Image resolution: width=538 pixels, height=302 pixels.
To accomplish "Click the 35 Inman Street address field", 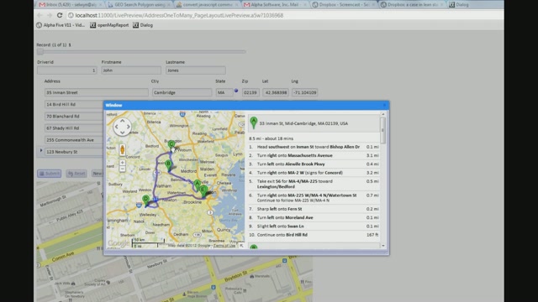I will pyautogui.click(x=97, y=92).
